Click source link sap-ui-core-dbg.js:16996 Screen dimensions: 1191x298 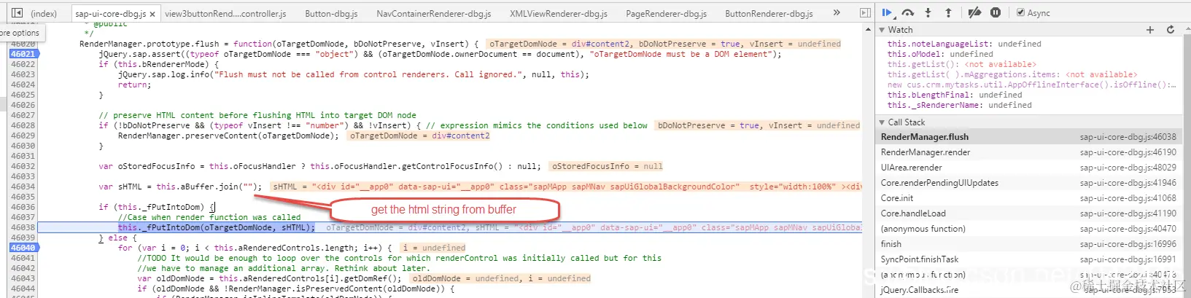[1128, 244]
